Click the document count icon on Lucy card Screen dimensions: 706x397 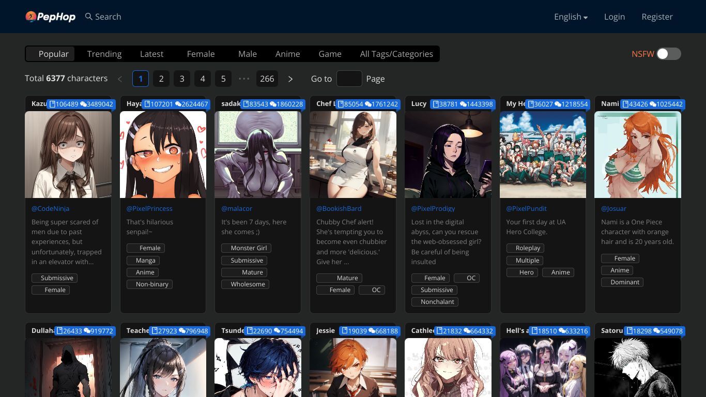[x=436, y=104]
